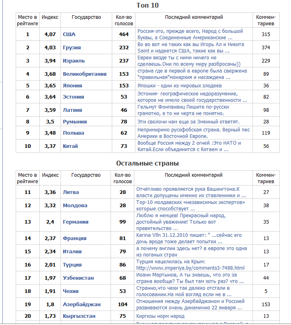Open comment 'Эстония- географическое недоразумение'
This screenshot has width=291, height=325.
(192, 97)
